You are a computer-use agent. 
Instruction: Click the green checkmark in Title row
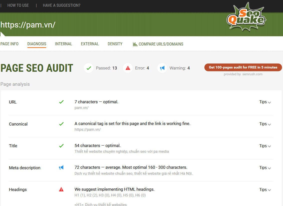61,146
